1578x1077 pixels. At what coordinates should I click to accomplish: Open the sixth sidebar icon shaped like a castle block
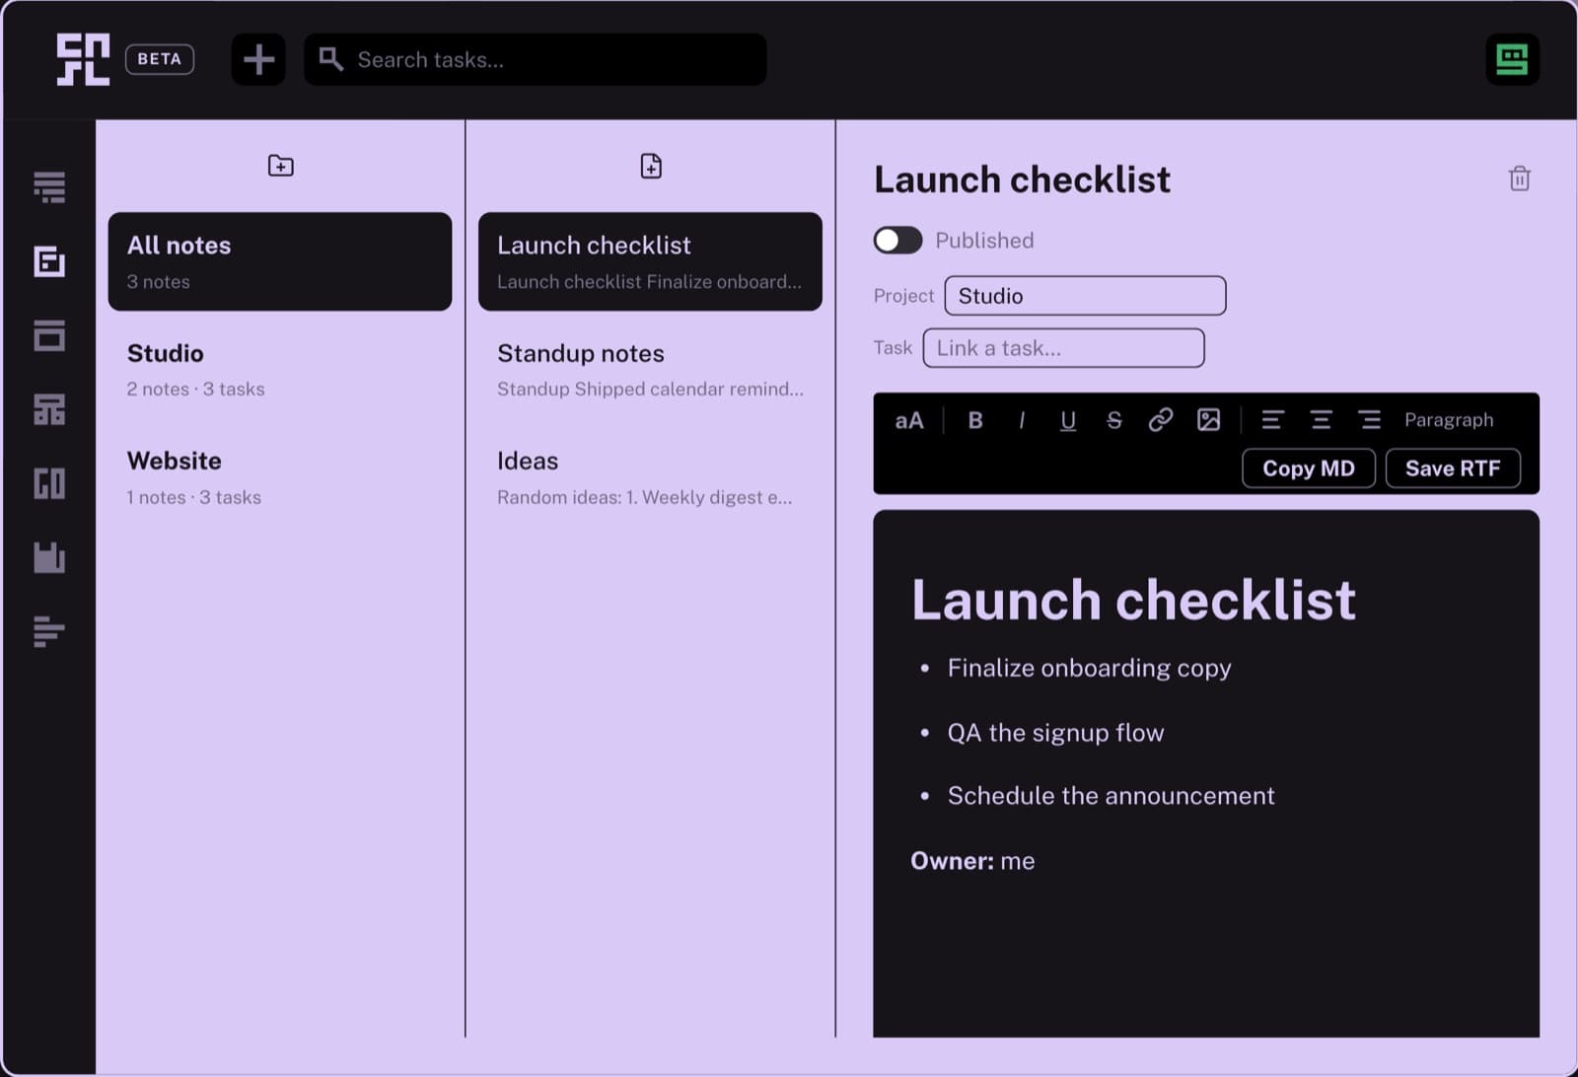[x=49, y=557]
